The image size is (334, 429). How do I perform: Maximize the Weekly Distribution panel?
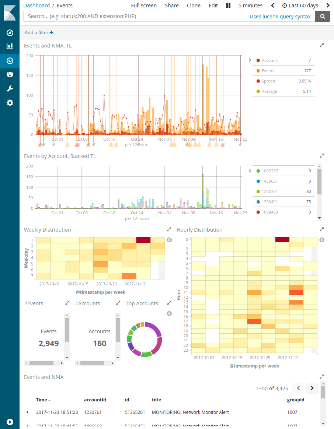click(169, 229)
